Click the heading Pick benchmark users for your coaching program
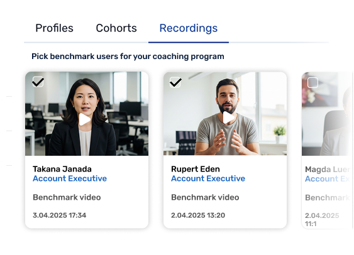This screenshot has height=255, width=354. coord(128,57)
